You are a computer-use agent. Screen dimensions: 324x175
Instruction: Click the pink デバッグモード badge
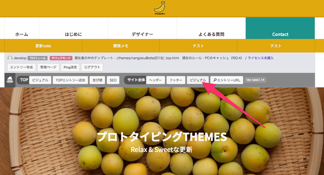pos(61,58)
